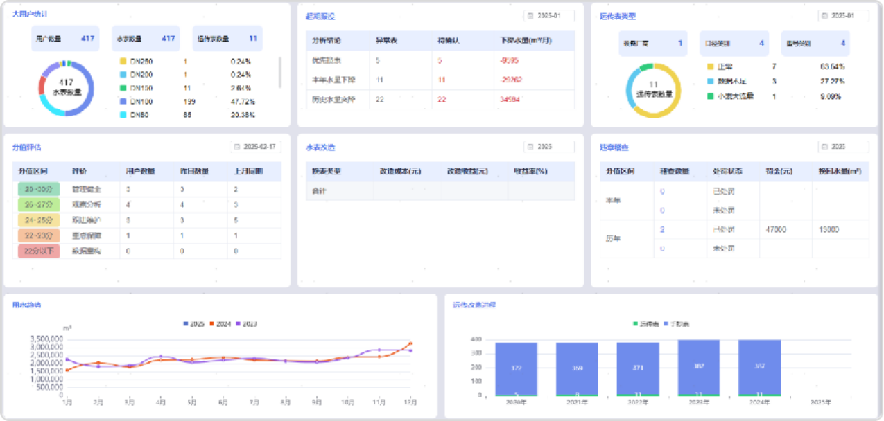
Task: Click the 合计 total row
Action: (440, 190)
